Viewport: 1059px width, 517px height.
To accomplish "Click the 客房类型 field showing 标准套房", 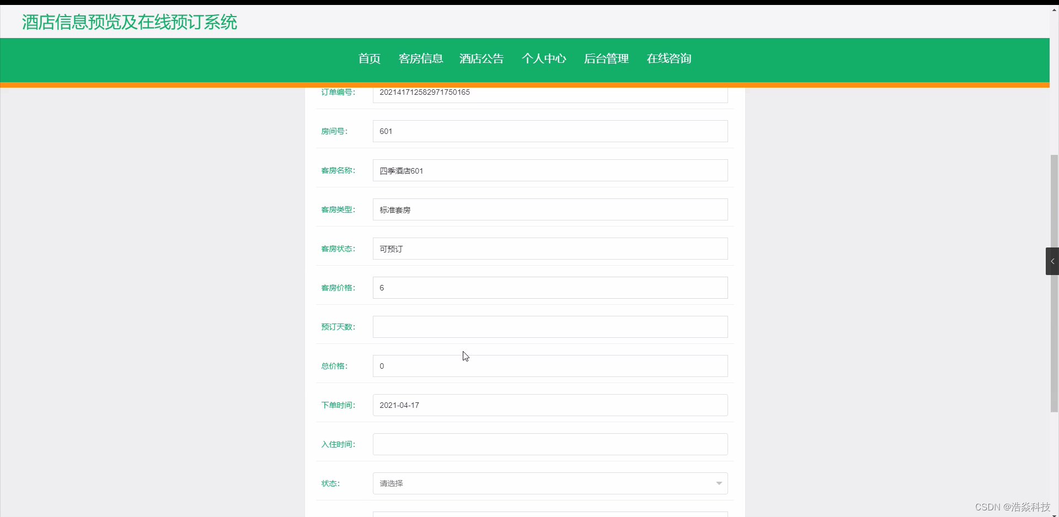I will coord(550,209).
